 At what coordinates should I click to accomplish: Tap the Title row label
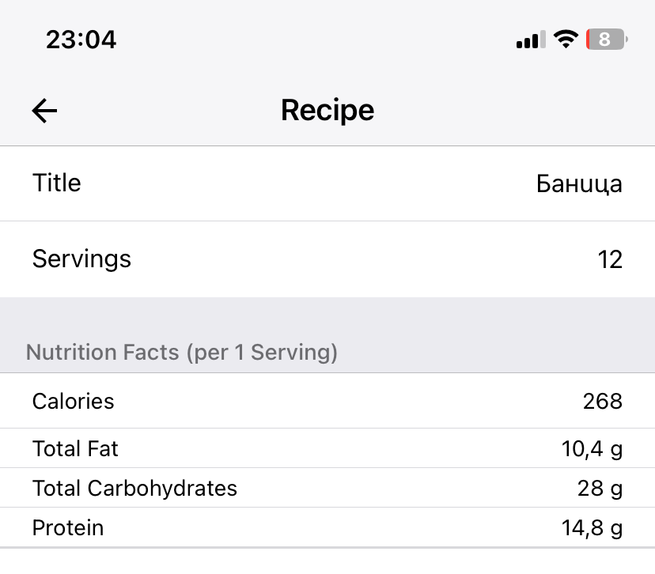pyautogui.click(x=57, y=183)
